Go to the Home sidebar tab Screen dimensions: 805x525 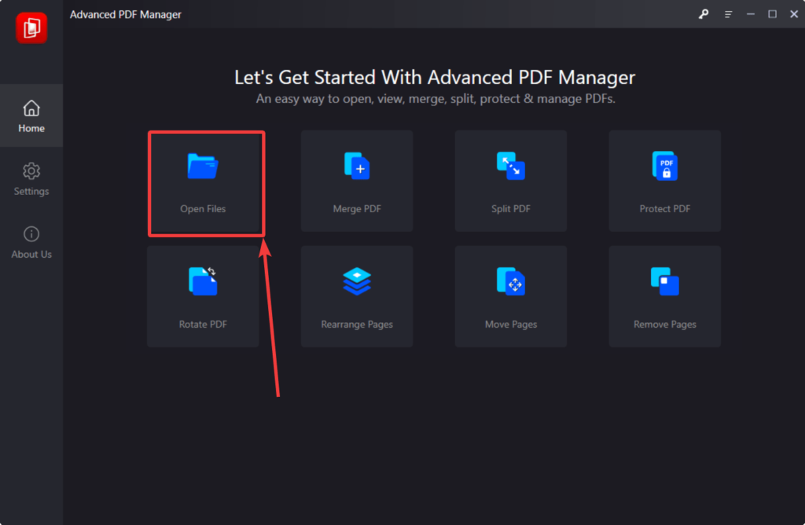31,116
